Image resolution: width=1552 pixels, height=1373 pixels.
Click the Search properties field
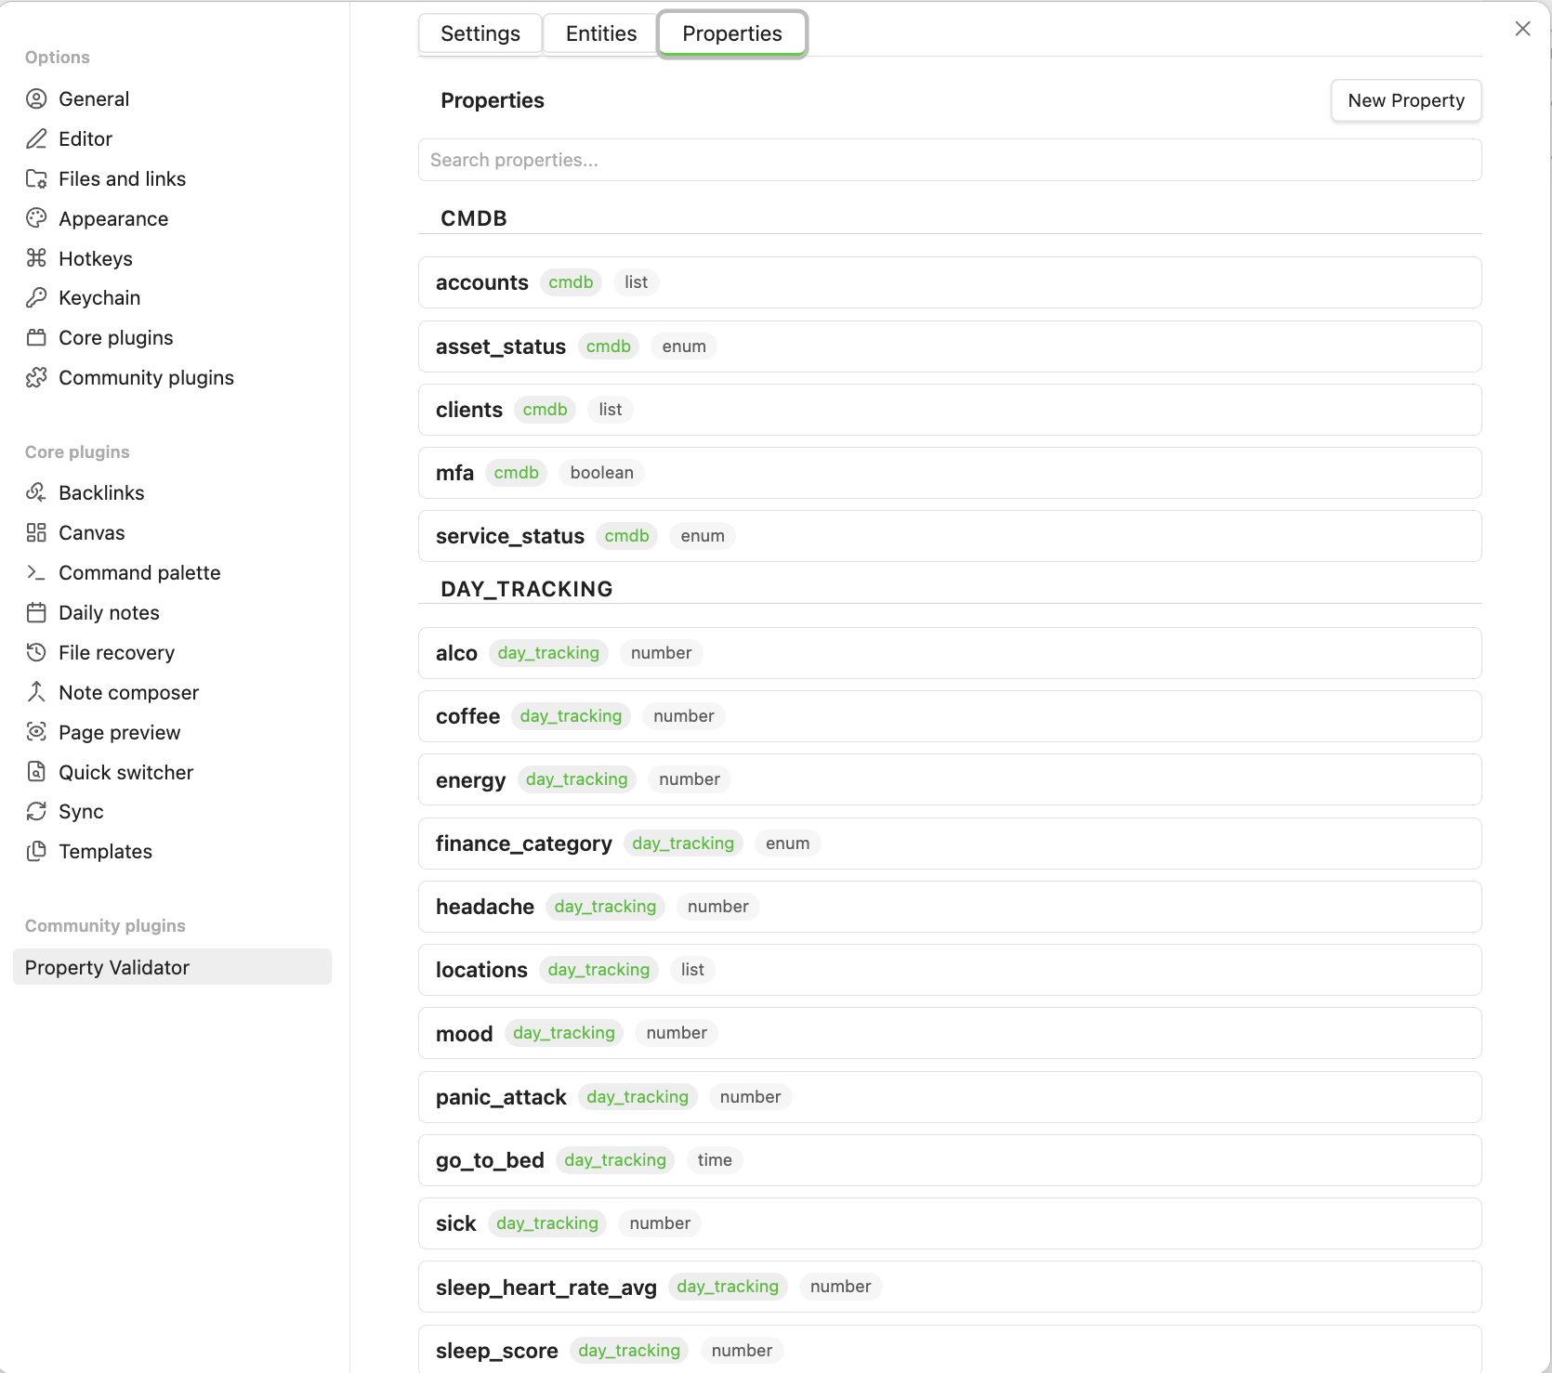pyautogui.click(x=950, y=160)
